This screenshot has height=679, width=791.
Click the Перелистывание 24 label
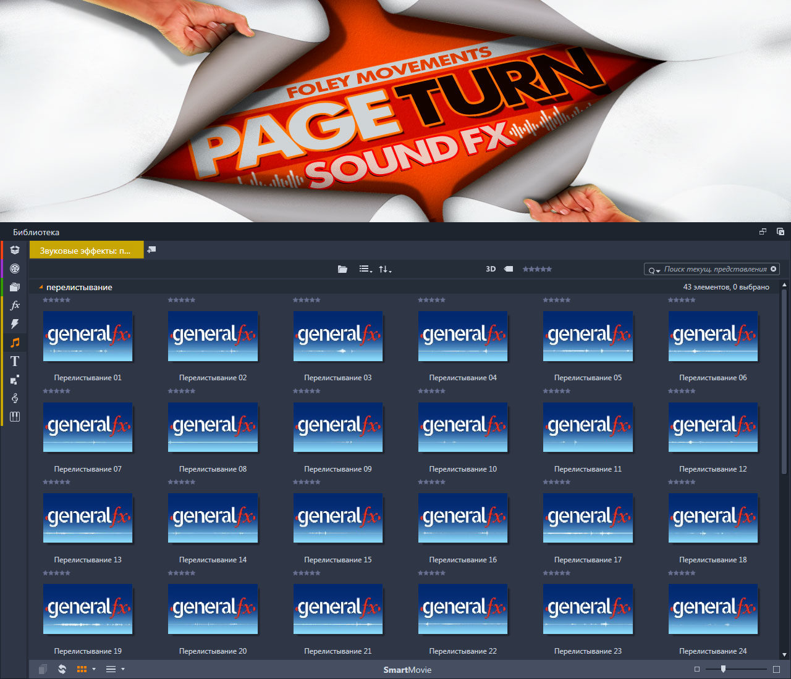click(713, 651)
